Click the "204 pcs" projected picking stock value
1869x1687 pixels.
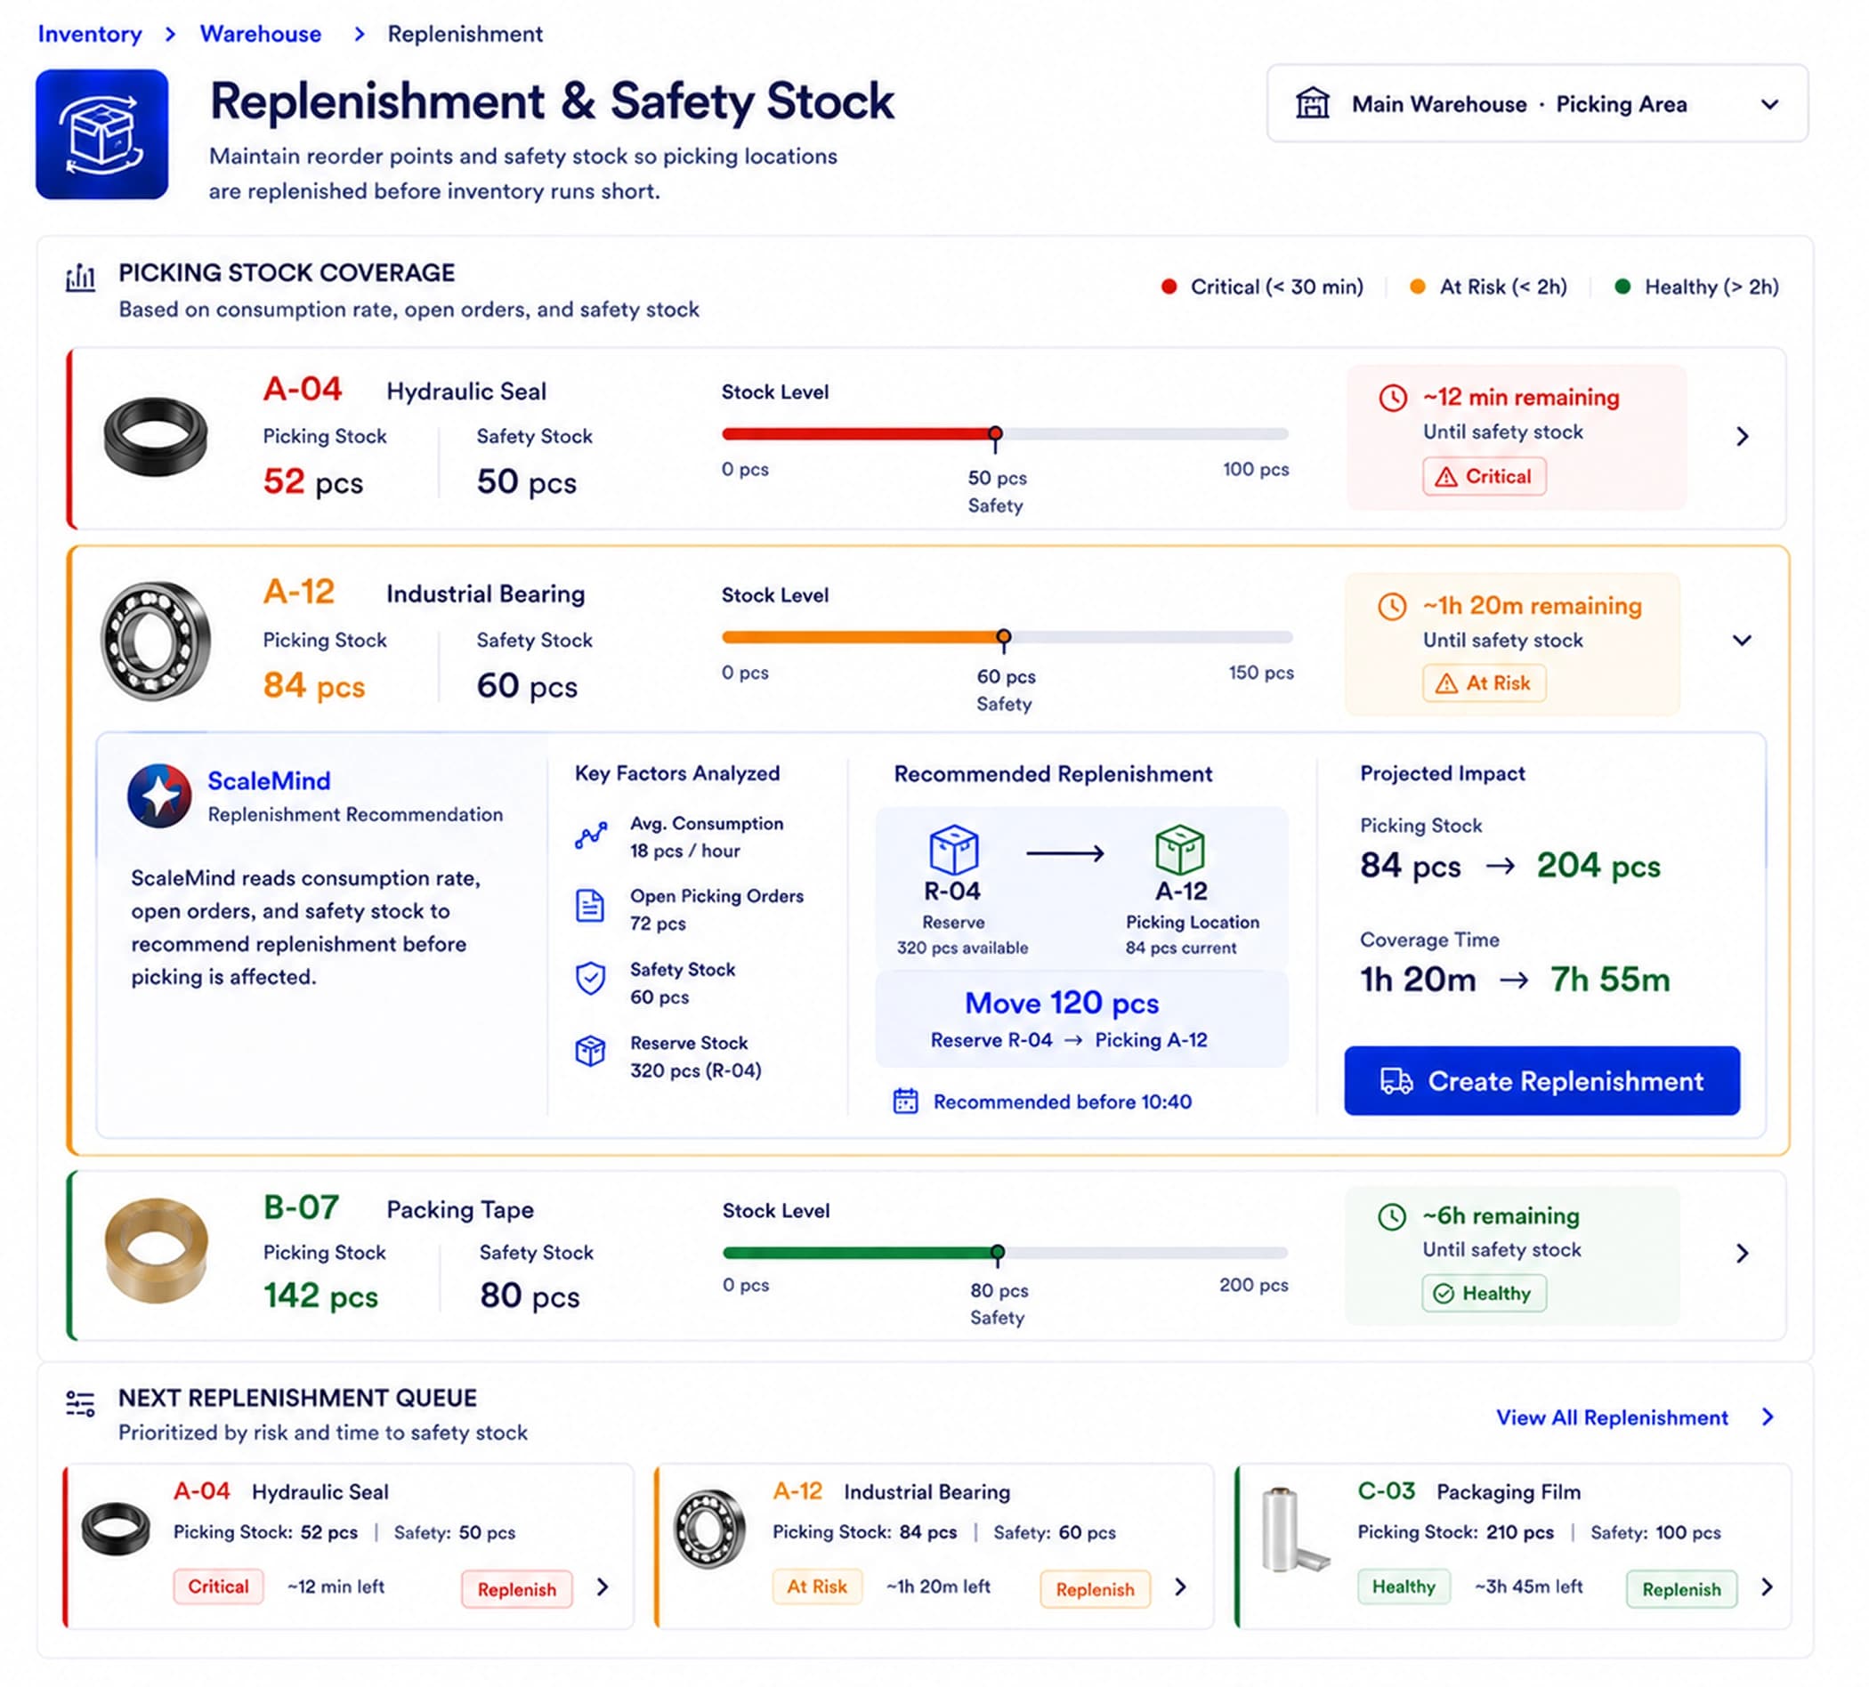pos(1598,866)
